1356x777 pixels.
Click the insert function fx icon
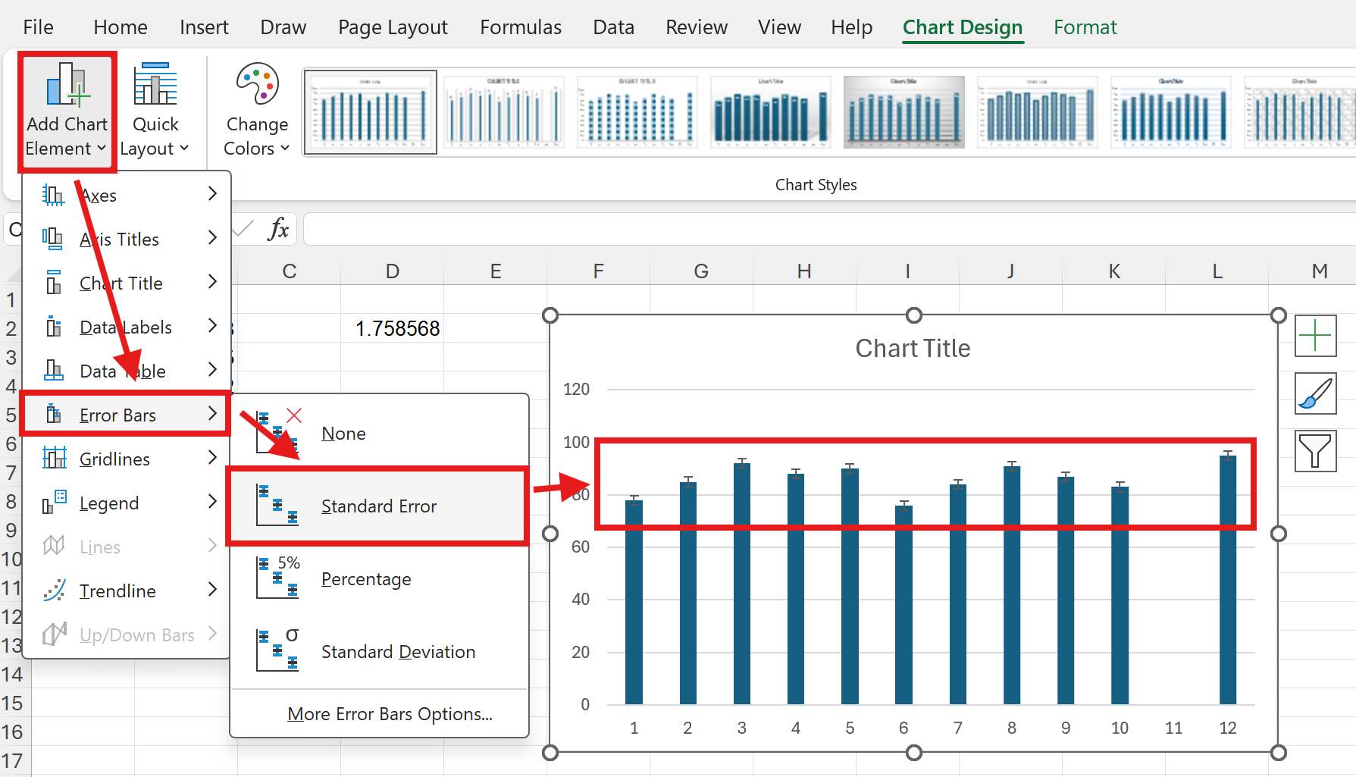(278, 229)
